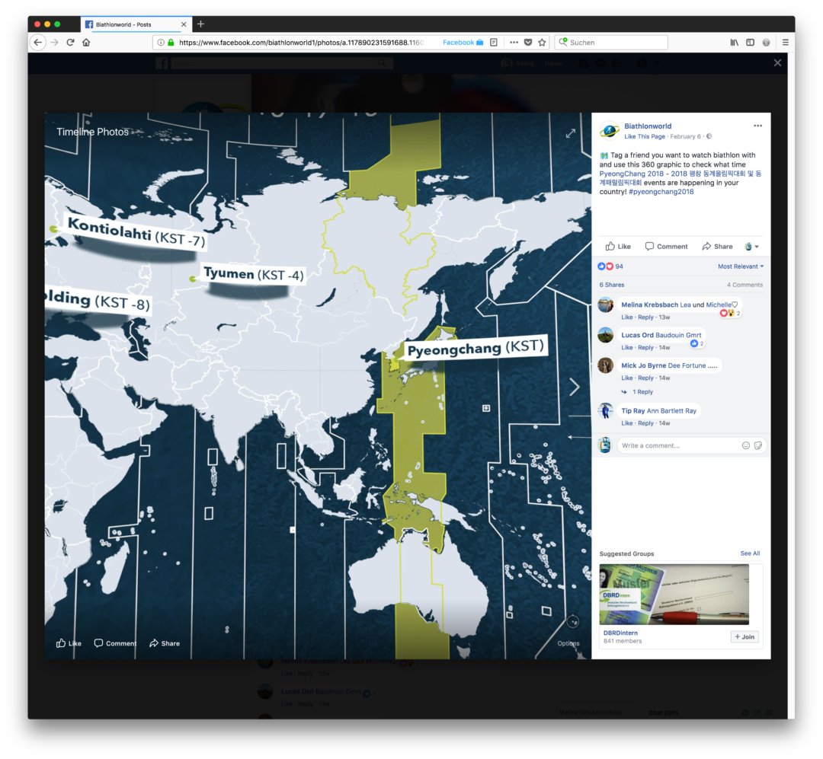Click the Facebook container label in address bar

click(463, 43)
